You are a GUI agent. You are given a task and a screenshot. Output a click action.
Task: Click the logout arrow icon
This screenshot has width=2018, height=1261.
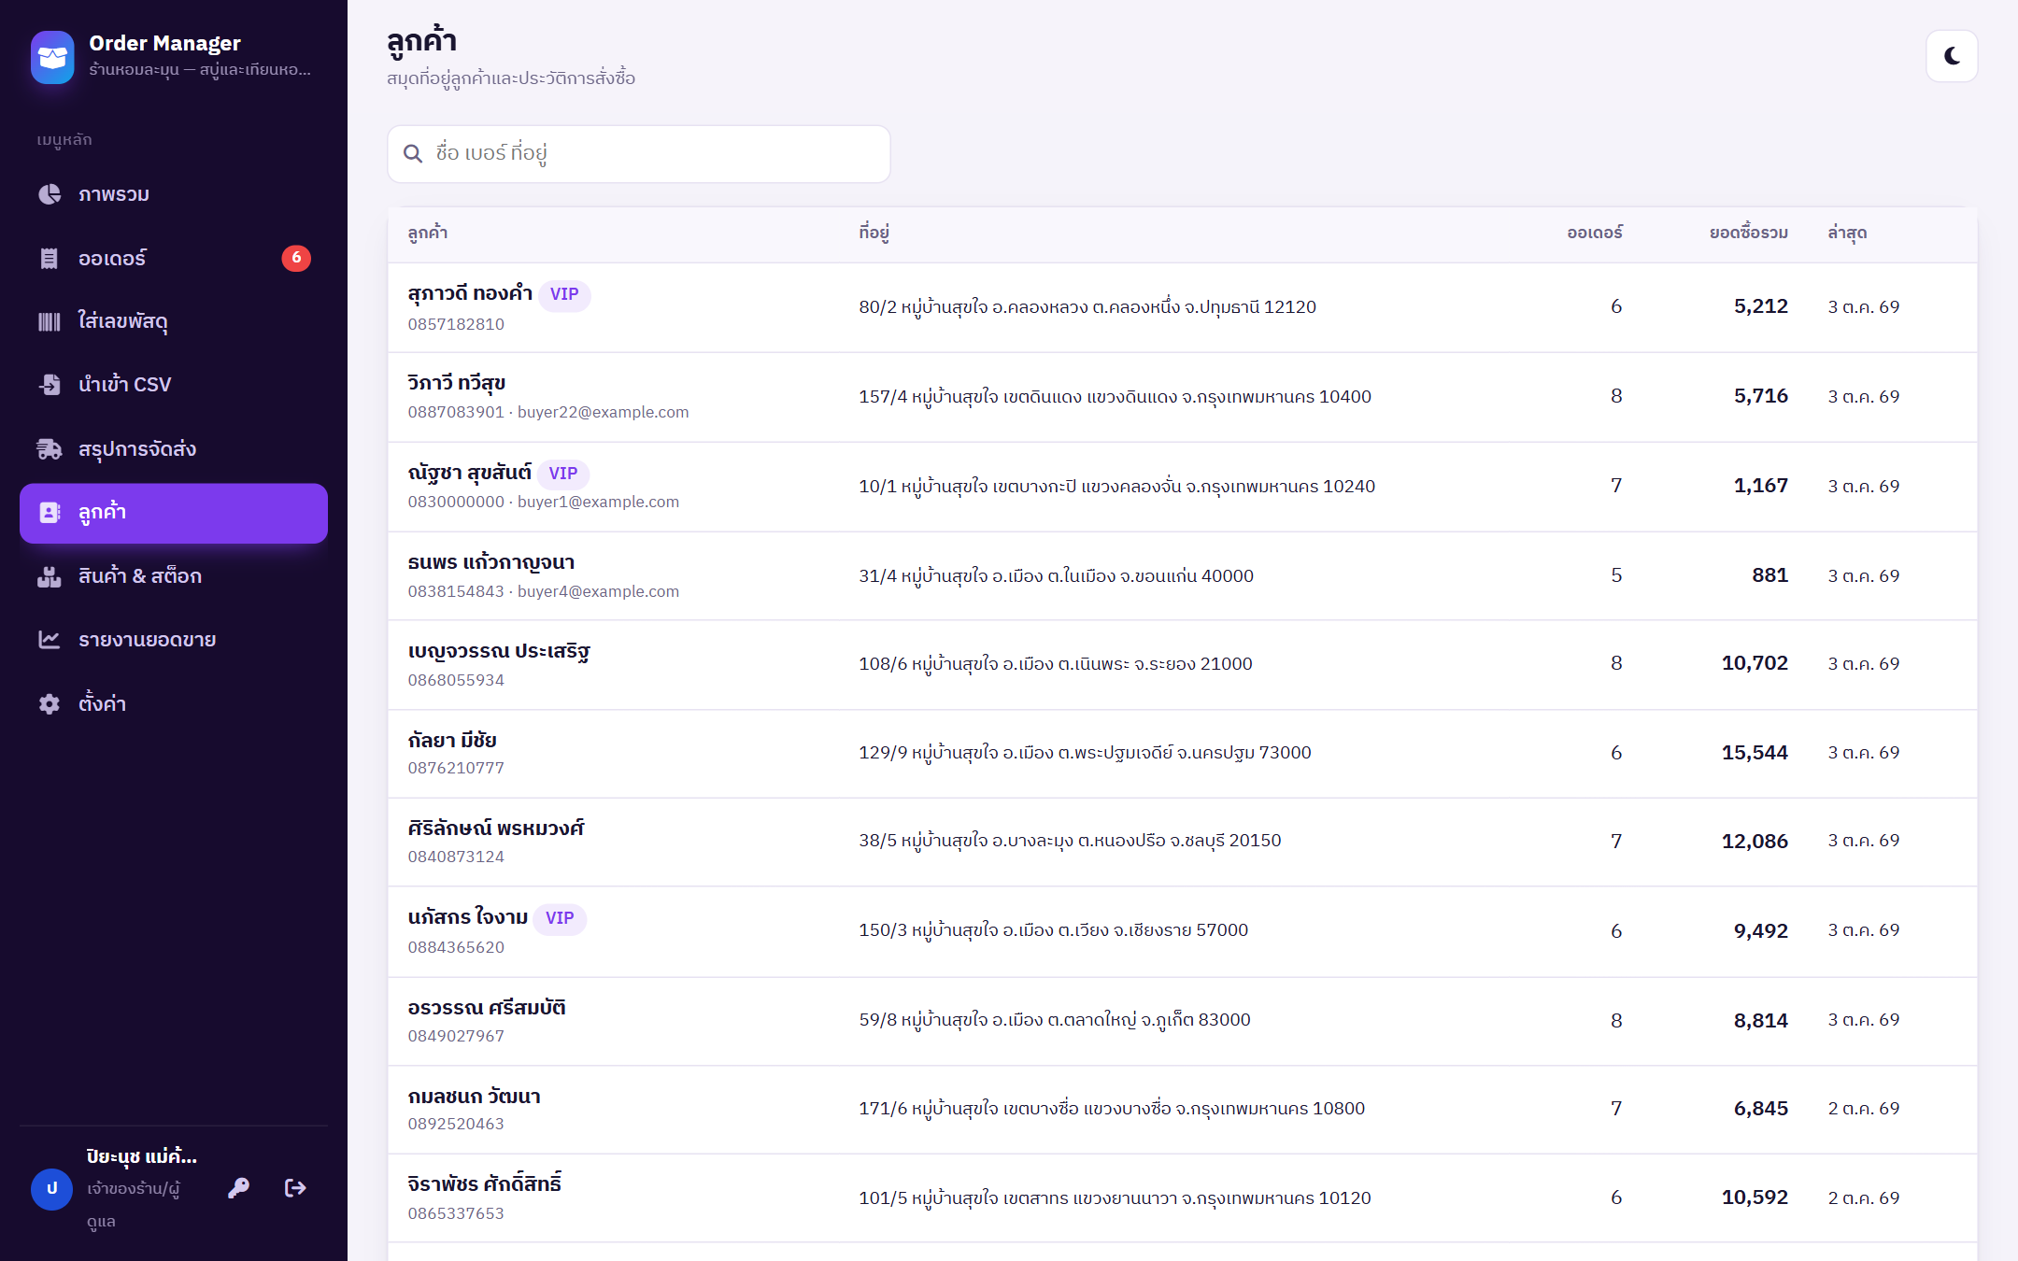point(295,1188)
